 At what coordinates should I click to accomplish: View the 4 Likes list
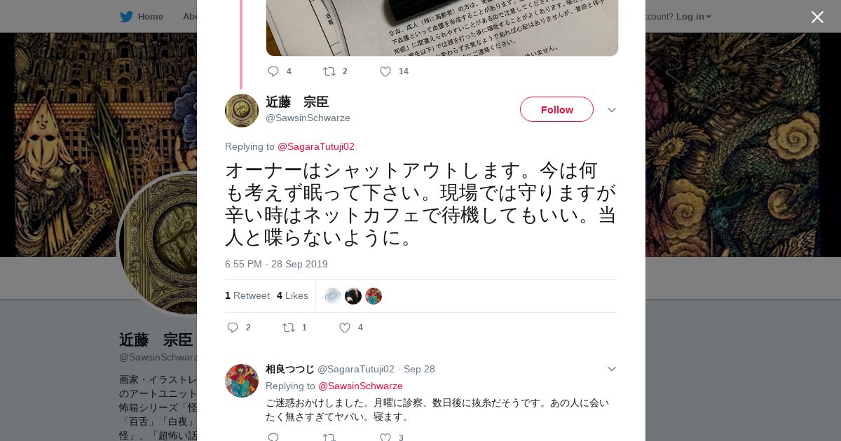(292, 295)
